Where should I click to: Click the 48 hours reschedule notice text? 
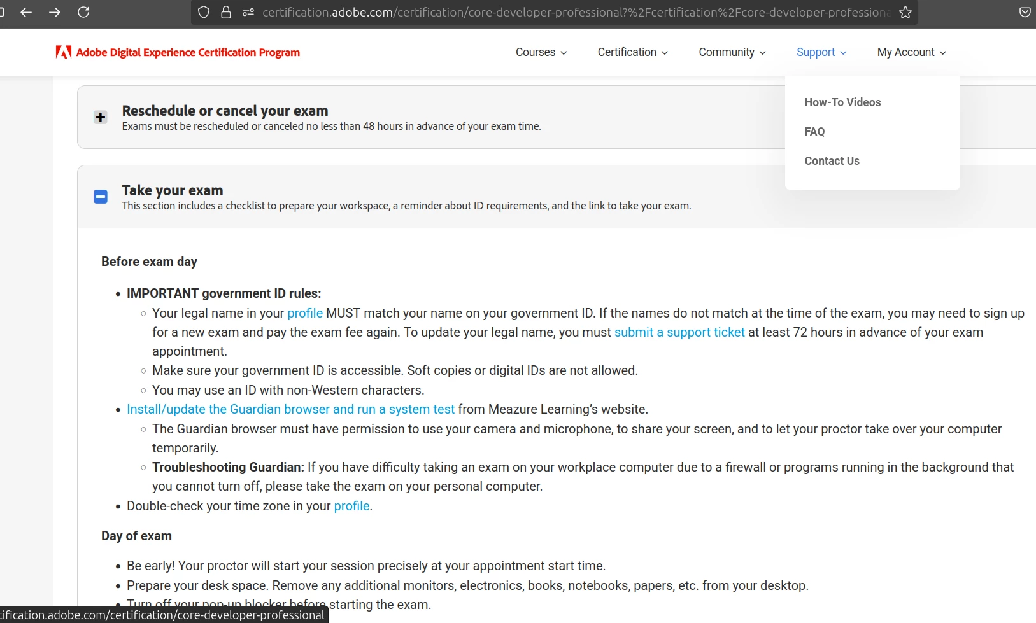click(331, 126)
